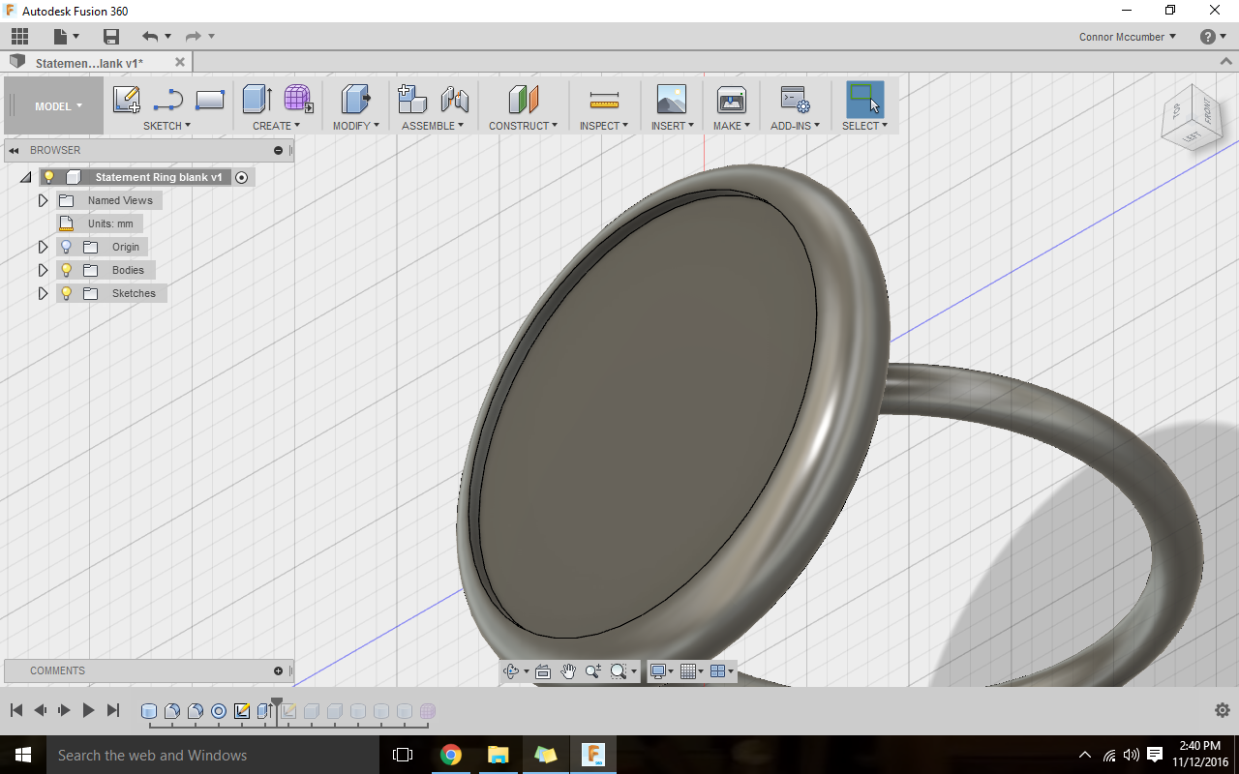Jump to the timeline beginning
Viewport: 1239px width, 774px height.
tap(16, 710)
